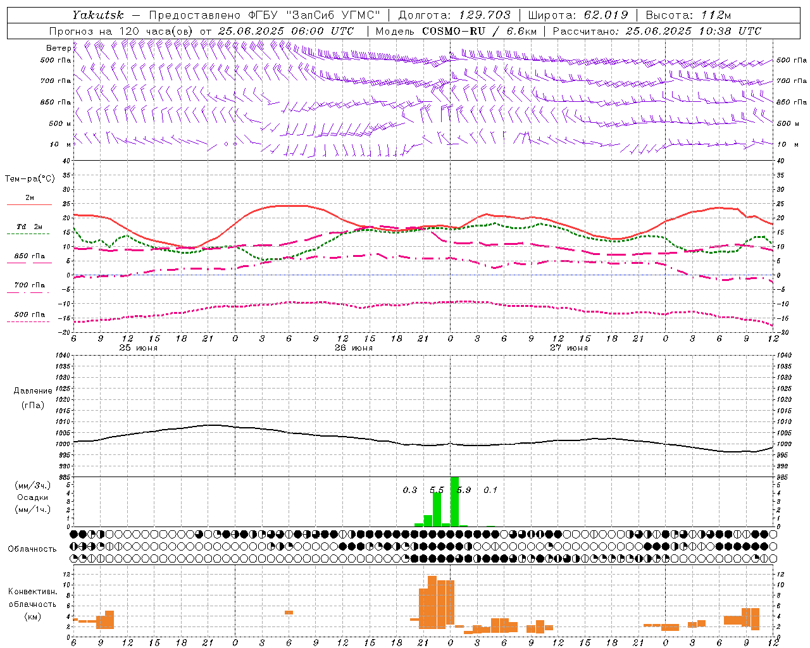Click the Модель COSMO-RU / 6.6км label

click(x=456, y=31)
